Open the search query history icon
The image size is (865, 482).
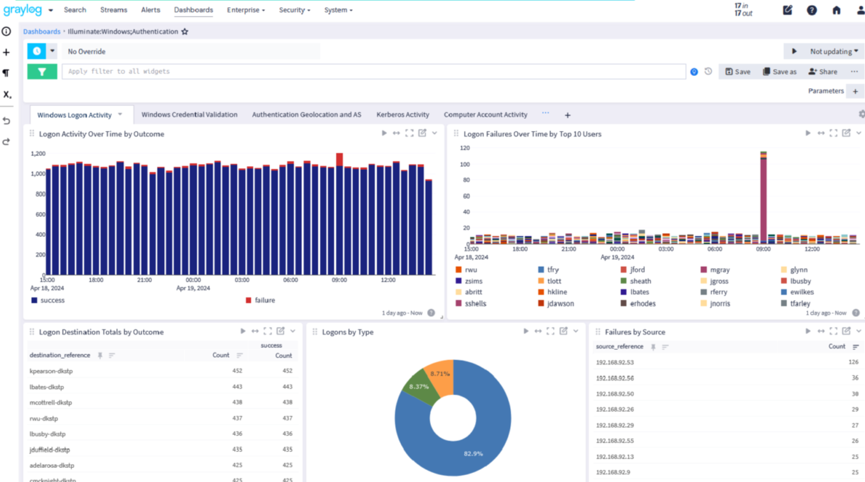(x=708, y=72)
